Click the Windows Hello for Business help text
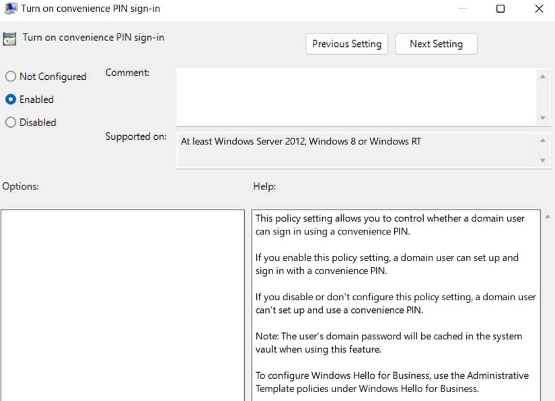 pos(390,382)
